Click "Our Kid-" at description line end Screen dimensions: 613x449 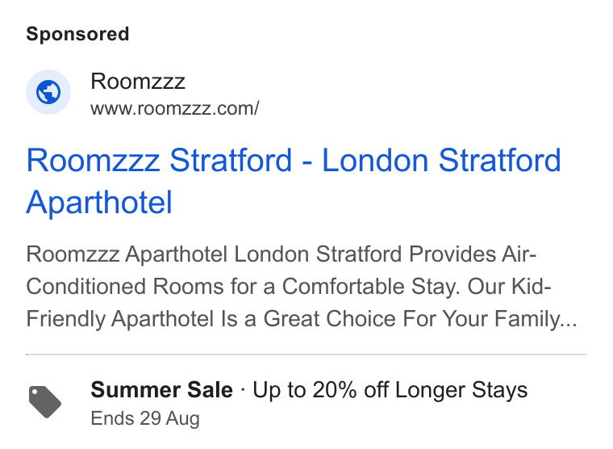tap(510, 286)
